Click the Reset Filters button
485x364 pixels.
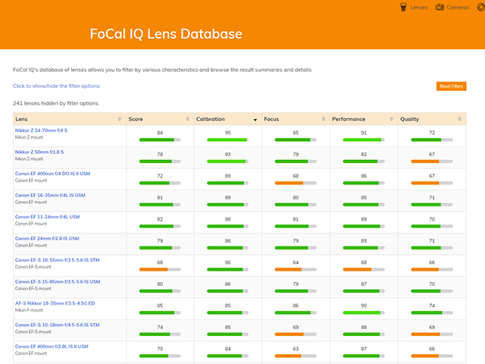click(x=452, y=86)
